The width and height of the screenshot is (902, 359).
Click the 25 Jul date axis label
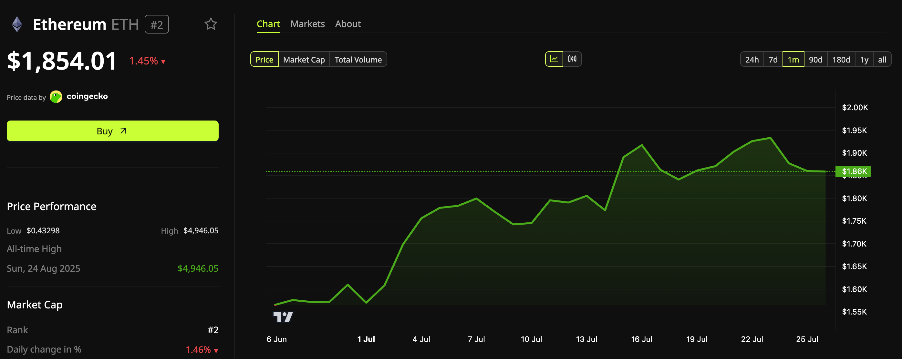(807, 339)
